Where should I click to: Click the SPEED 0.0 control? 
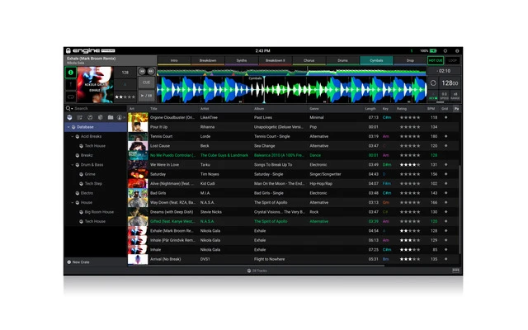pyautogui.click(x=444, y=96)
